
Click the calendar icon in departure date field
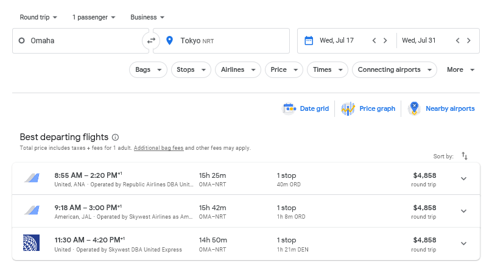[309, 40]
